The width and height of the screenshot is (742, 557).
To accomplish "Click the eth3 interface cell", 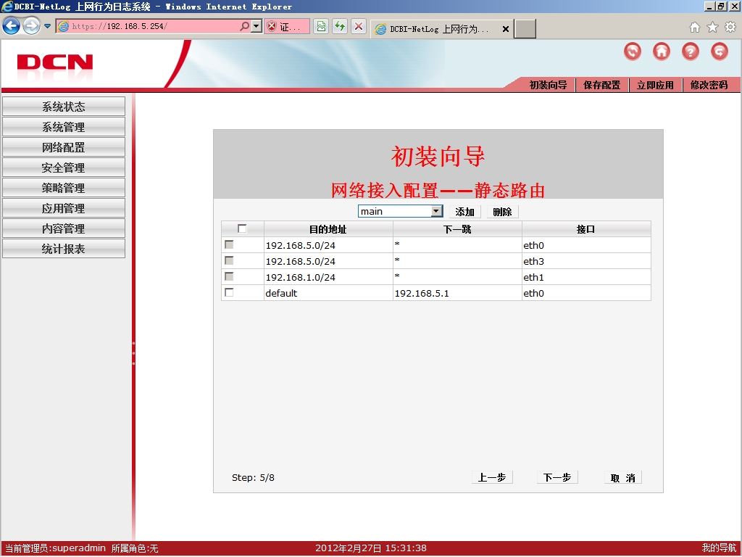I will pyautogui.click(x=585, y=261).
